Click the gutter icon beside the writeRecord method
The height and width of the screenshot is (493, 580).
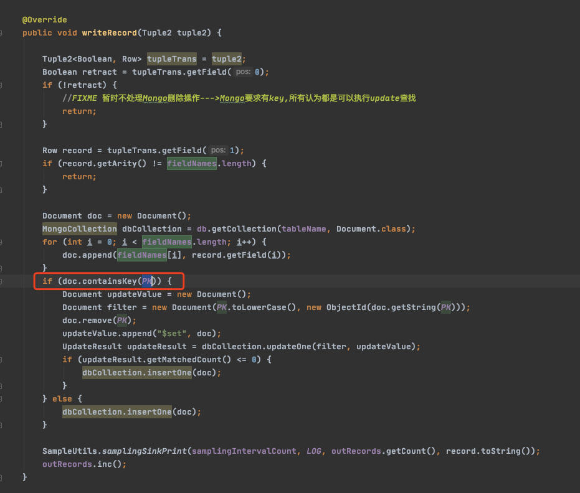point(5,32)
